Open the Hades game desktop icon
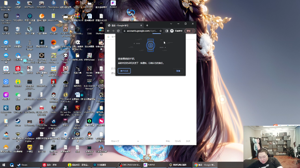The image size is (300, 168). (54, 109)
